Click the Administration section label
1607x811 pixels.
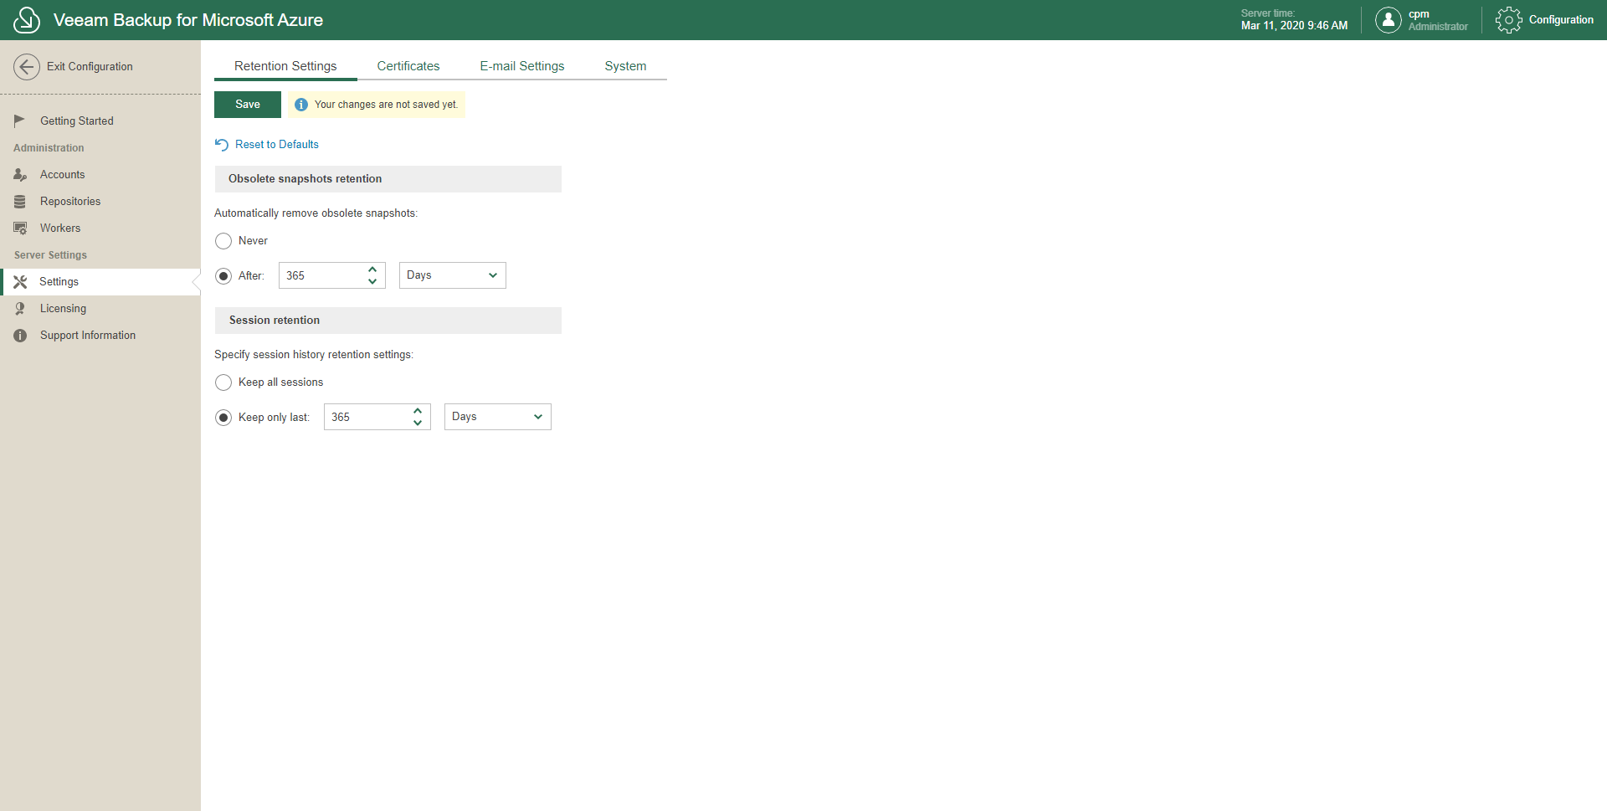coord(49,148)
